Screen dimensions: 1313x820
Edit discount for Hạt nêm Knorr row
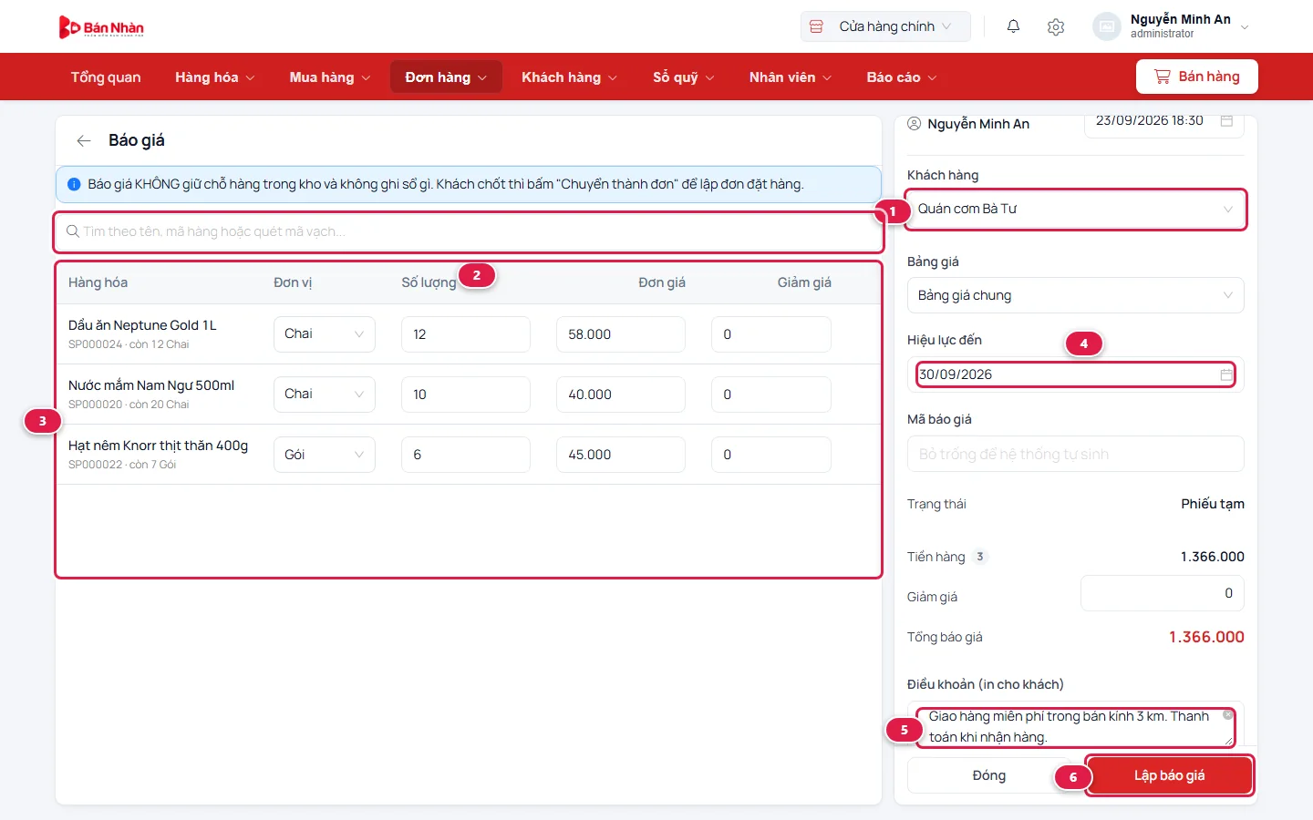(x=771, y=455)
